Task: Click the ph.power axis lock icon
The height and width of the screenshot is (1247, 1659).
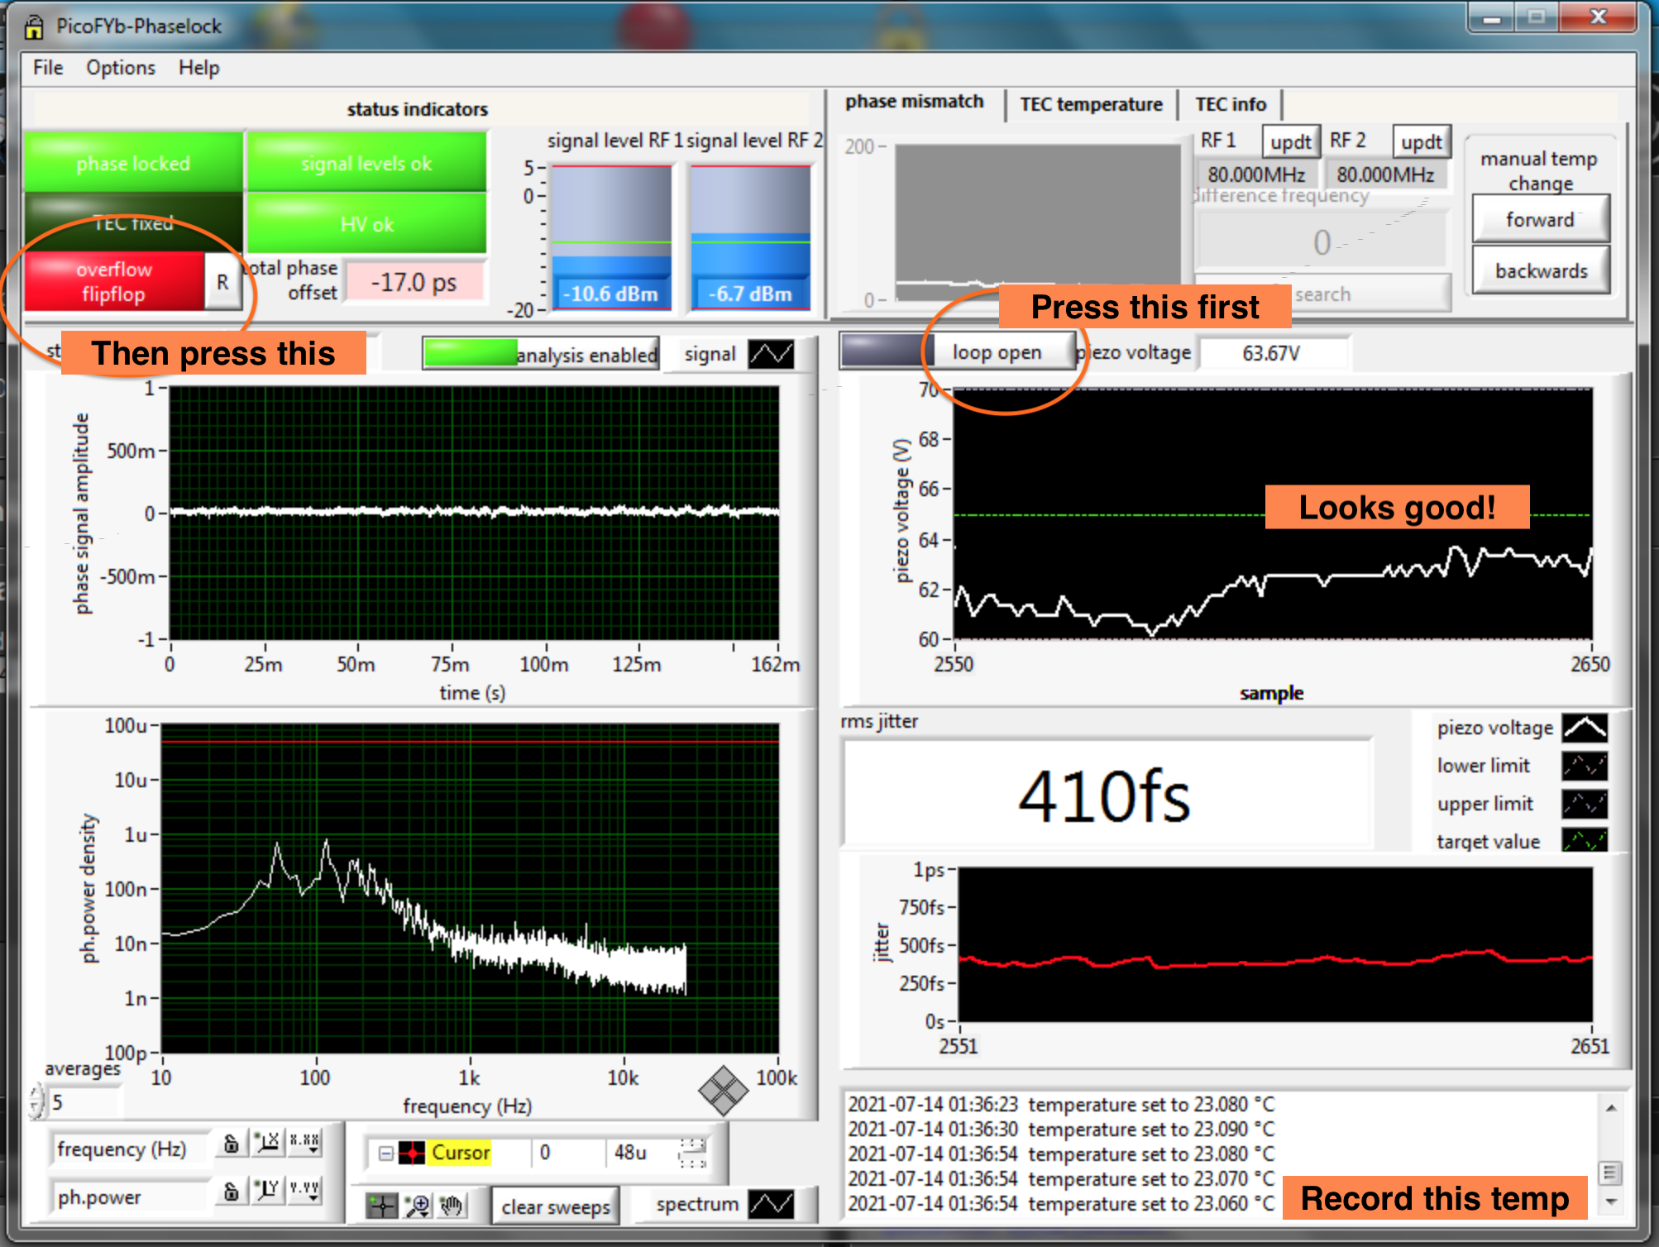Action: (232, 1191)
